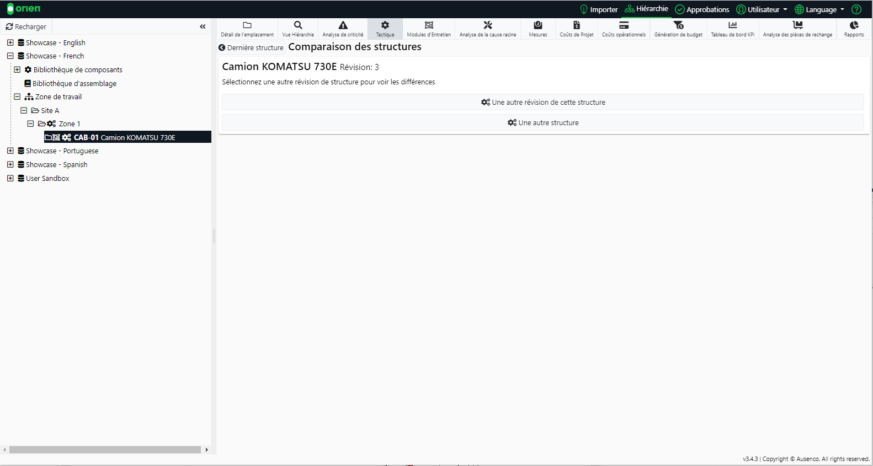The width and height of the screenshot is (873, 466).
Task: Click the help question mark icon
Action: point(856,9)
